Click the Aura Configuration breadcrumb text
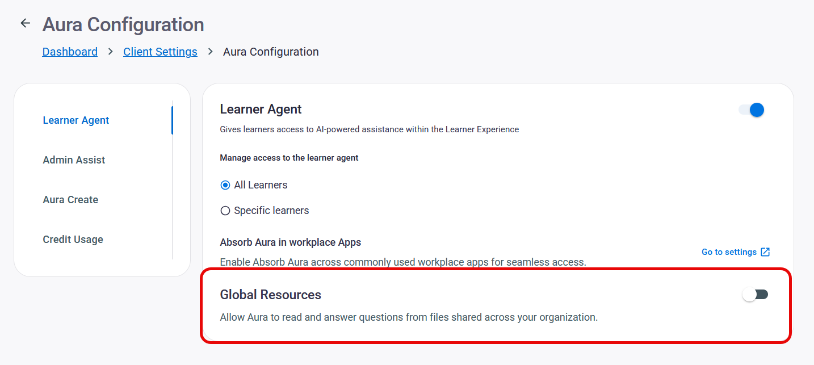The image size is (814, 365). click(x=271, y=52)
